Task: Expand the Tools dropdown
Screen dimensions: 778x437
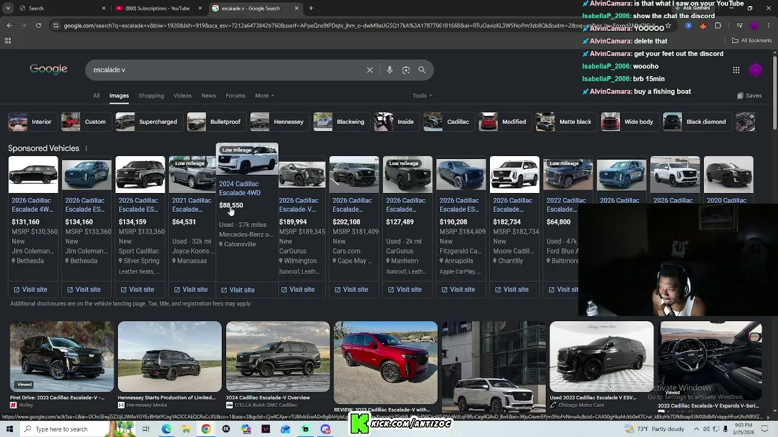Action: [x=422, y=96]
